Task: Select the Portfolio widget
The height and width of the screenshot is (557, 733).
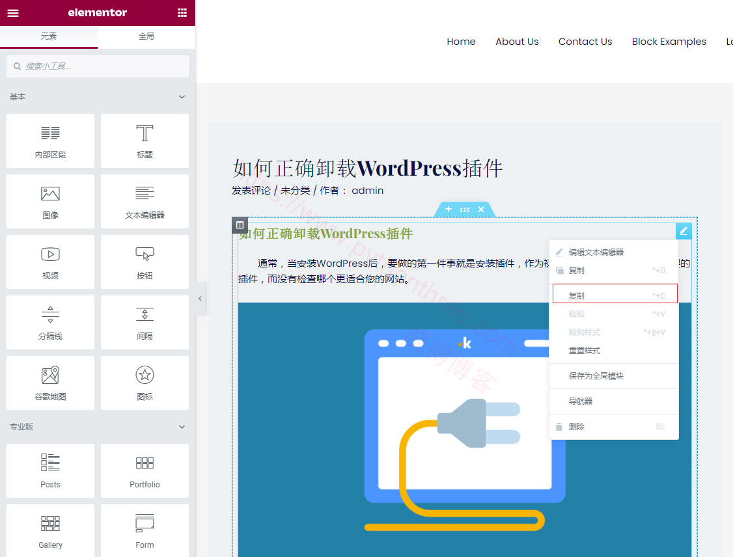Action: (145, 470)
